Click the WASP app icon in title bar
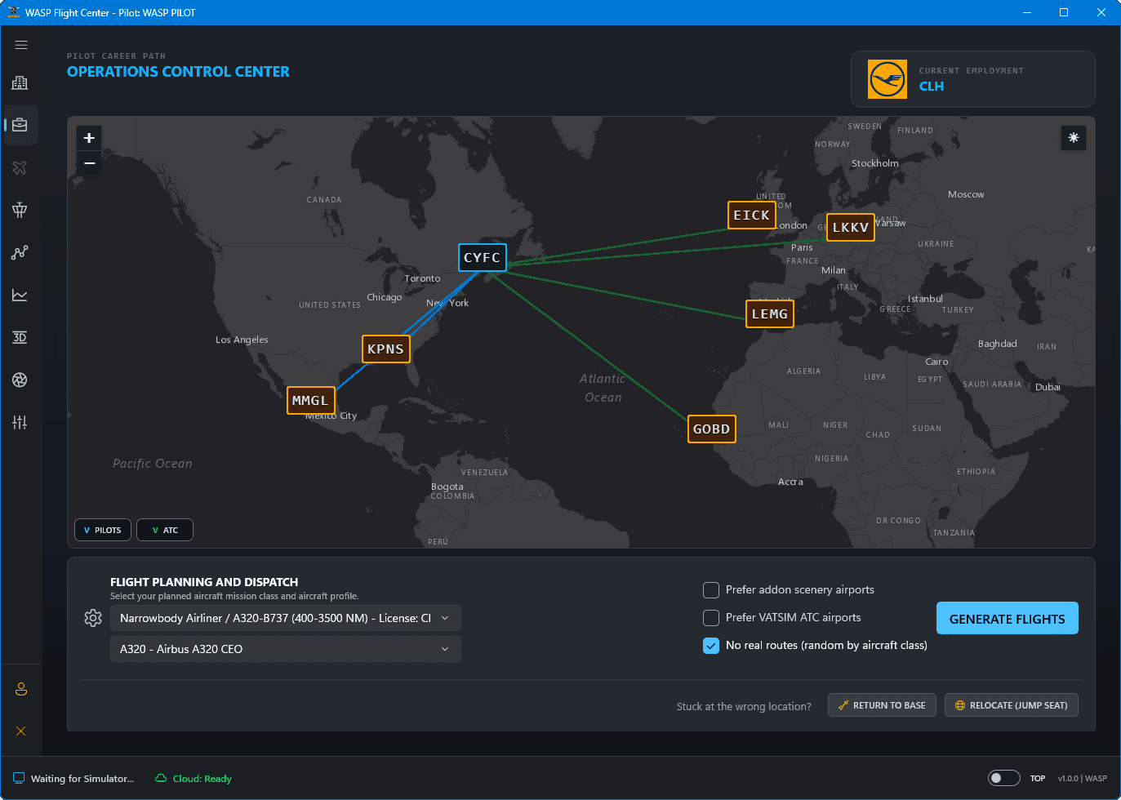Viewport: 1121px width, 800px height. tap(13, 12)
